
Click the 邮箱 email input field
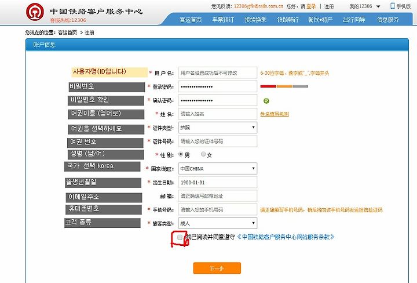tap(218, 196)
